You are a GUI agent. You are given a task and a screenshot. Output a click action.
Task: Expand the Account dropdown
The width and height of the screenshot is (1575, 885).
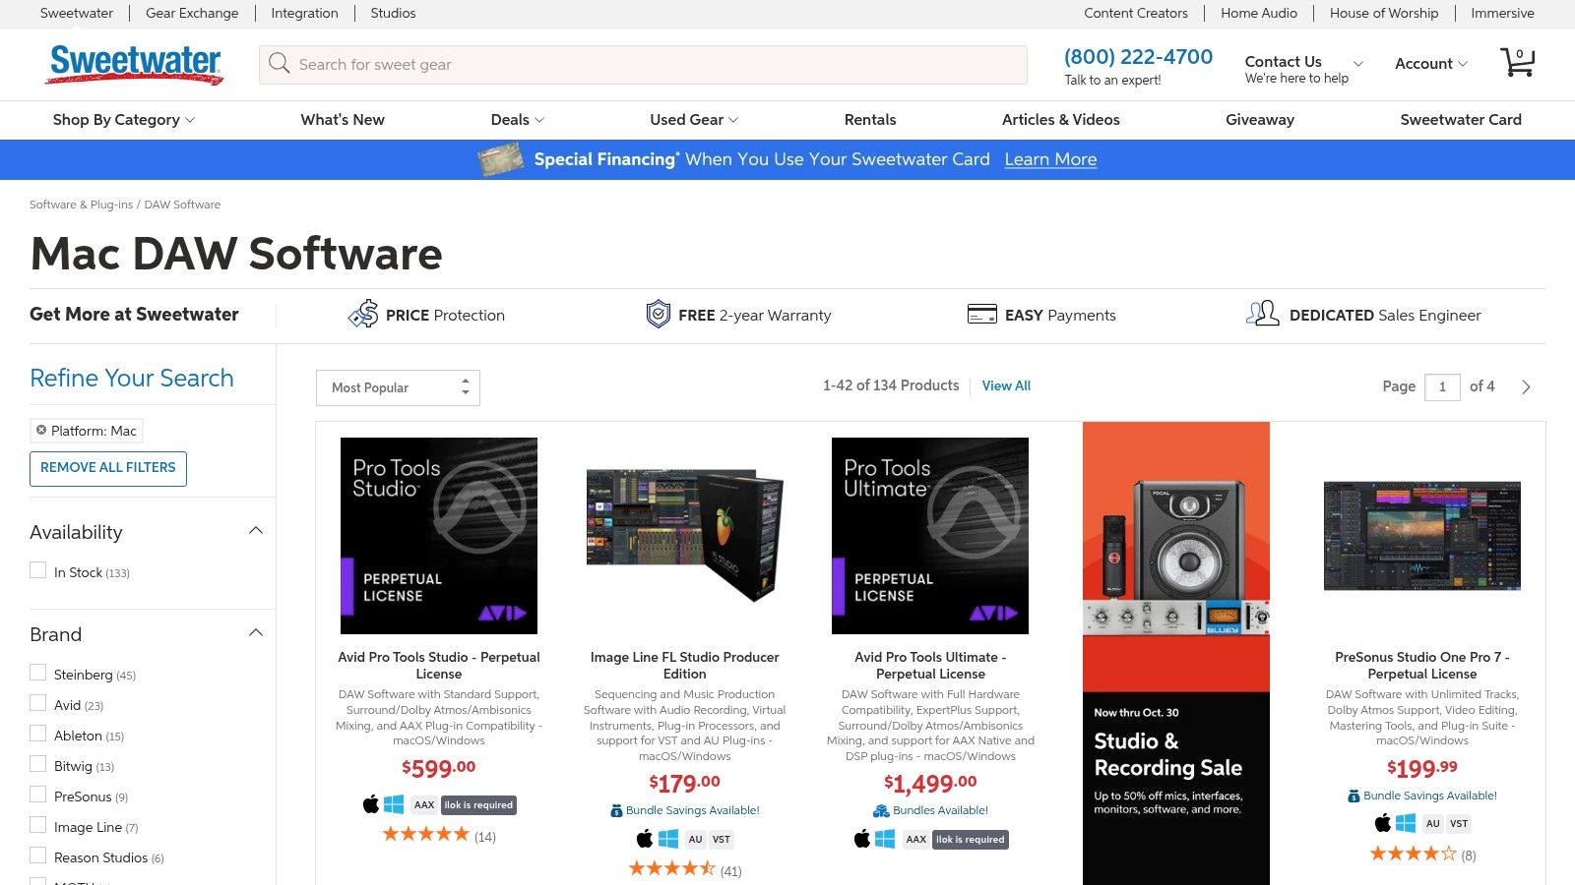tap(1429, 63)
